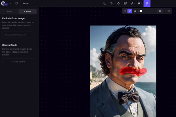The width and height of the screenshot is (176, 117).
Task: Click the brush stroke width lines icon
Action: [135, 11]
